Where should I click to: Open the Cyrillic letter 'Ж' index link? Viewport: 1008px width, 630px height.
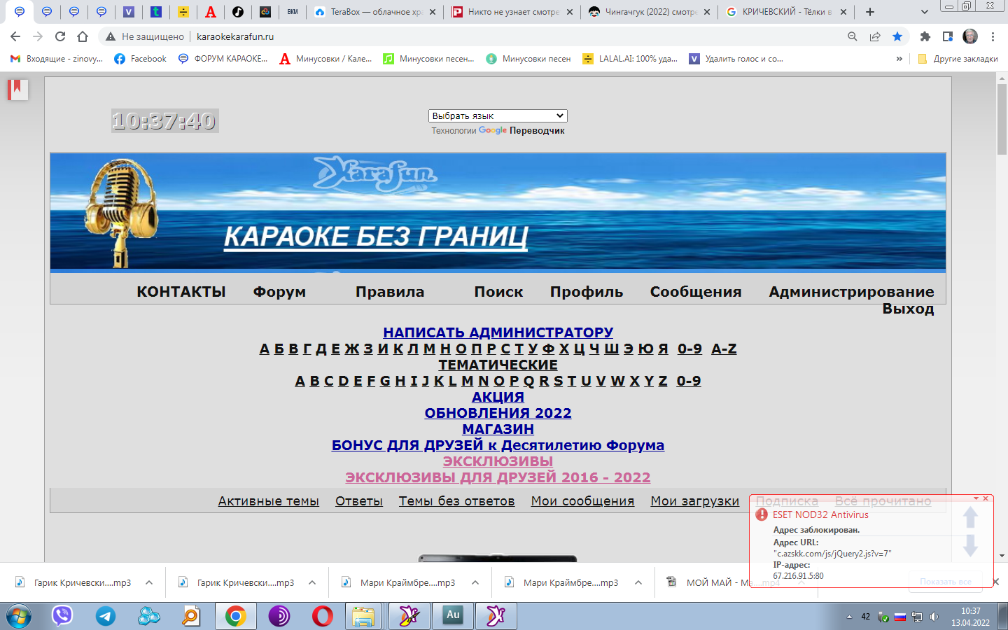352,349
